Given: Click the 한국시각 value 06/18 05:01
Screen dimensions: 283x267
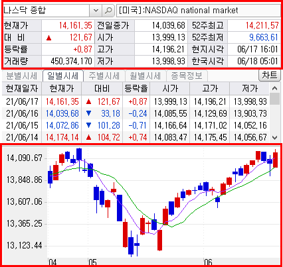Looking at the screenshot, I should 258,61.
